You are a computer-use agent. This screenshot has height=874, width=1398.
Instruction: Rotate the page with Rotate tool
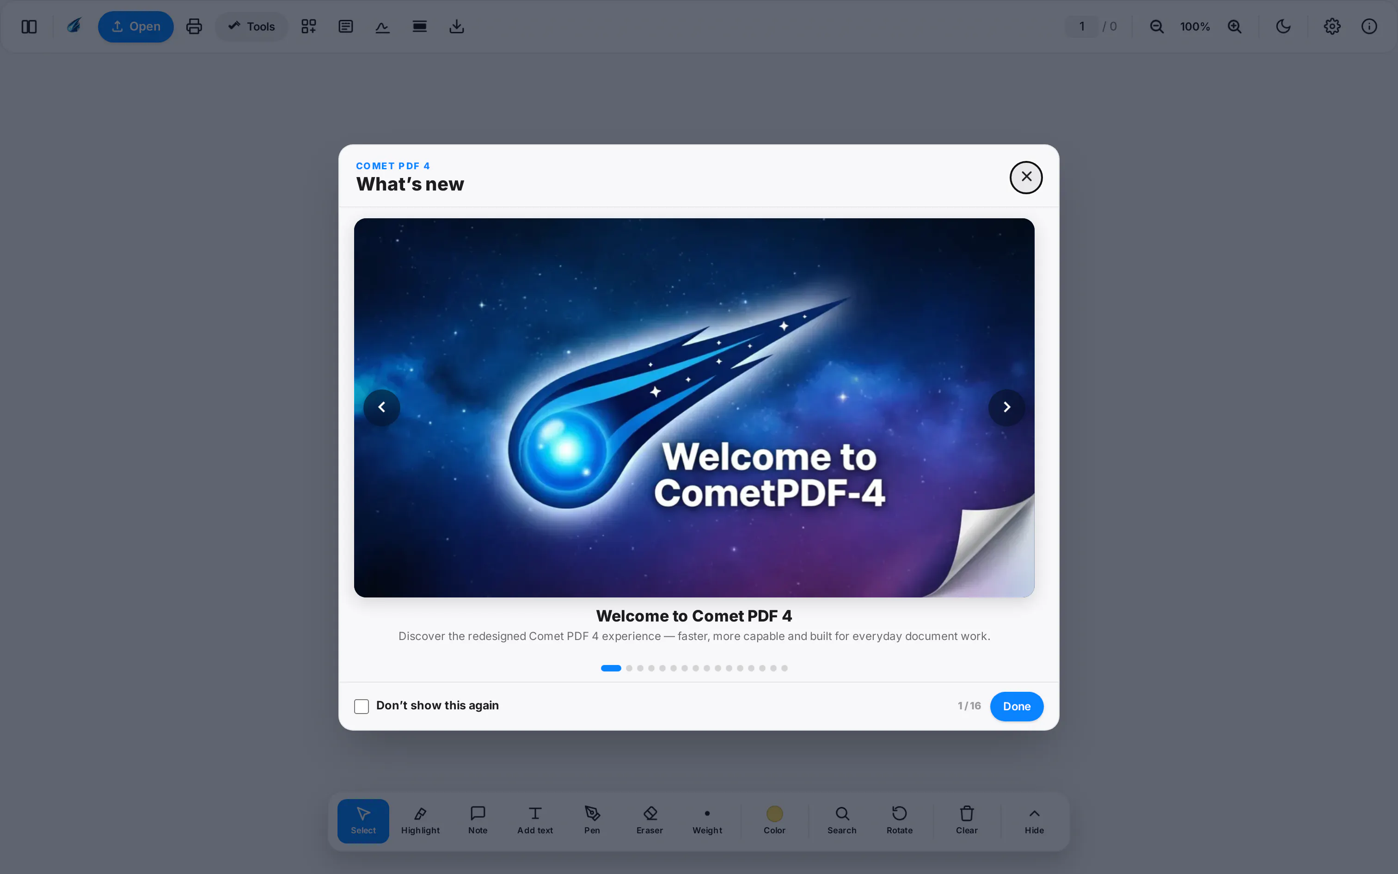900,821
